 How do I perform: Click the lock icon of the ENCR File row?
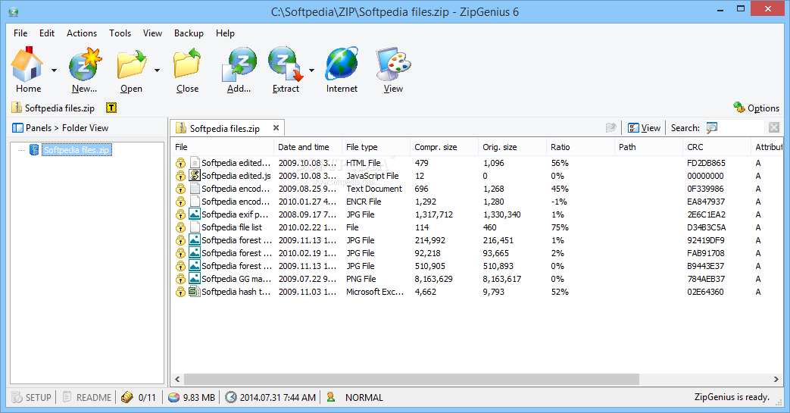coord(180,202)
